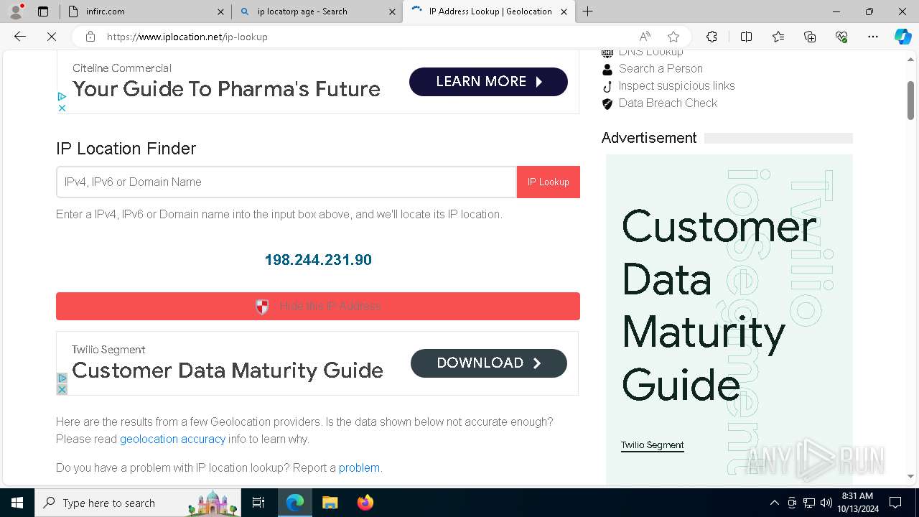This screenshot has height=517, width=919.
Task: Close the Citeline Commercial ad
Action: point(62,108)
